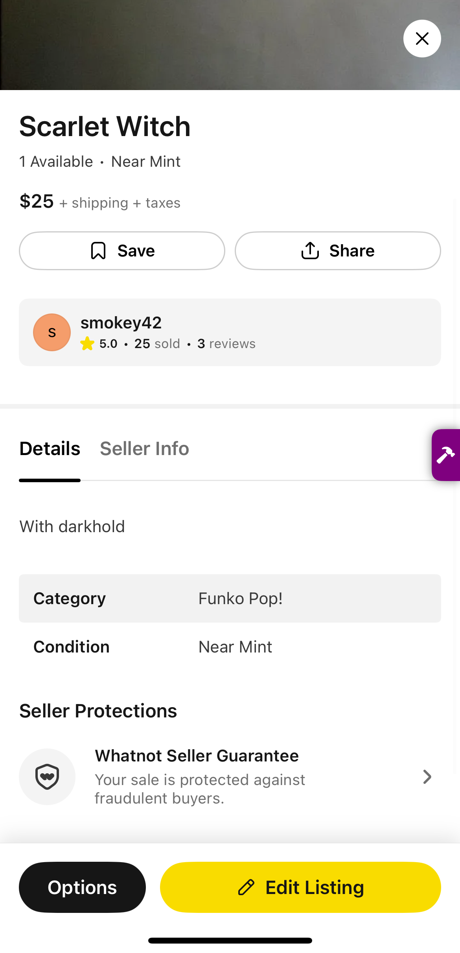Expand the Whatnot Seller Guarantee chevron
The image size is (460, 953).
click(x=427, y=777)
